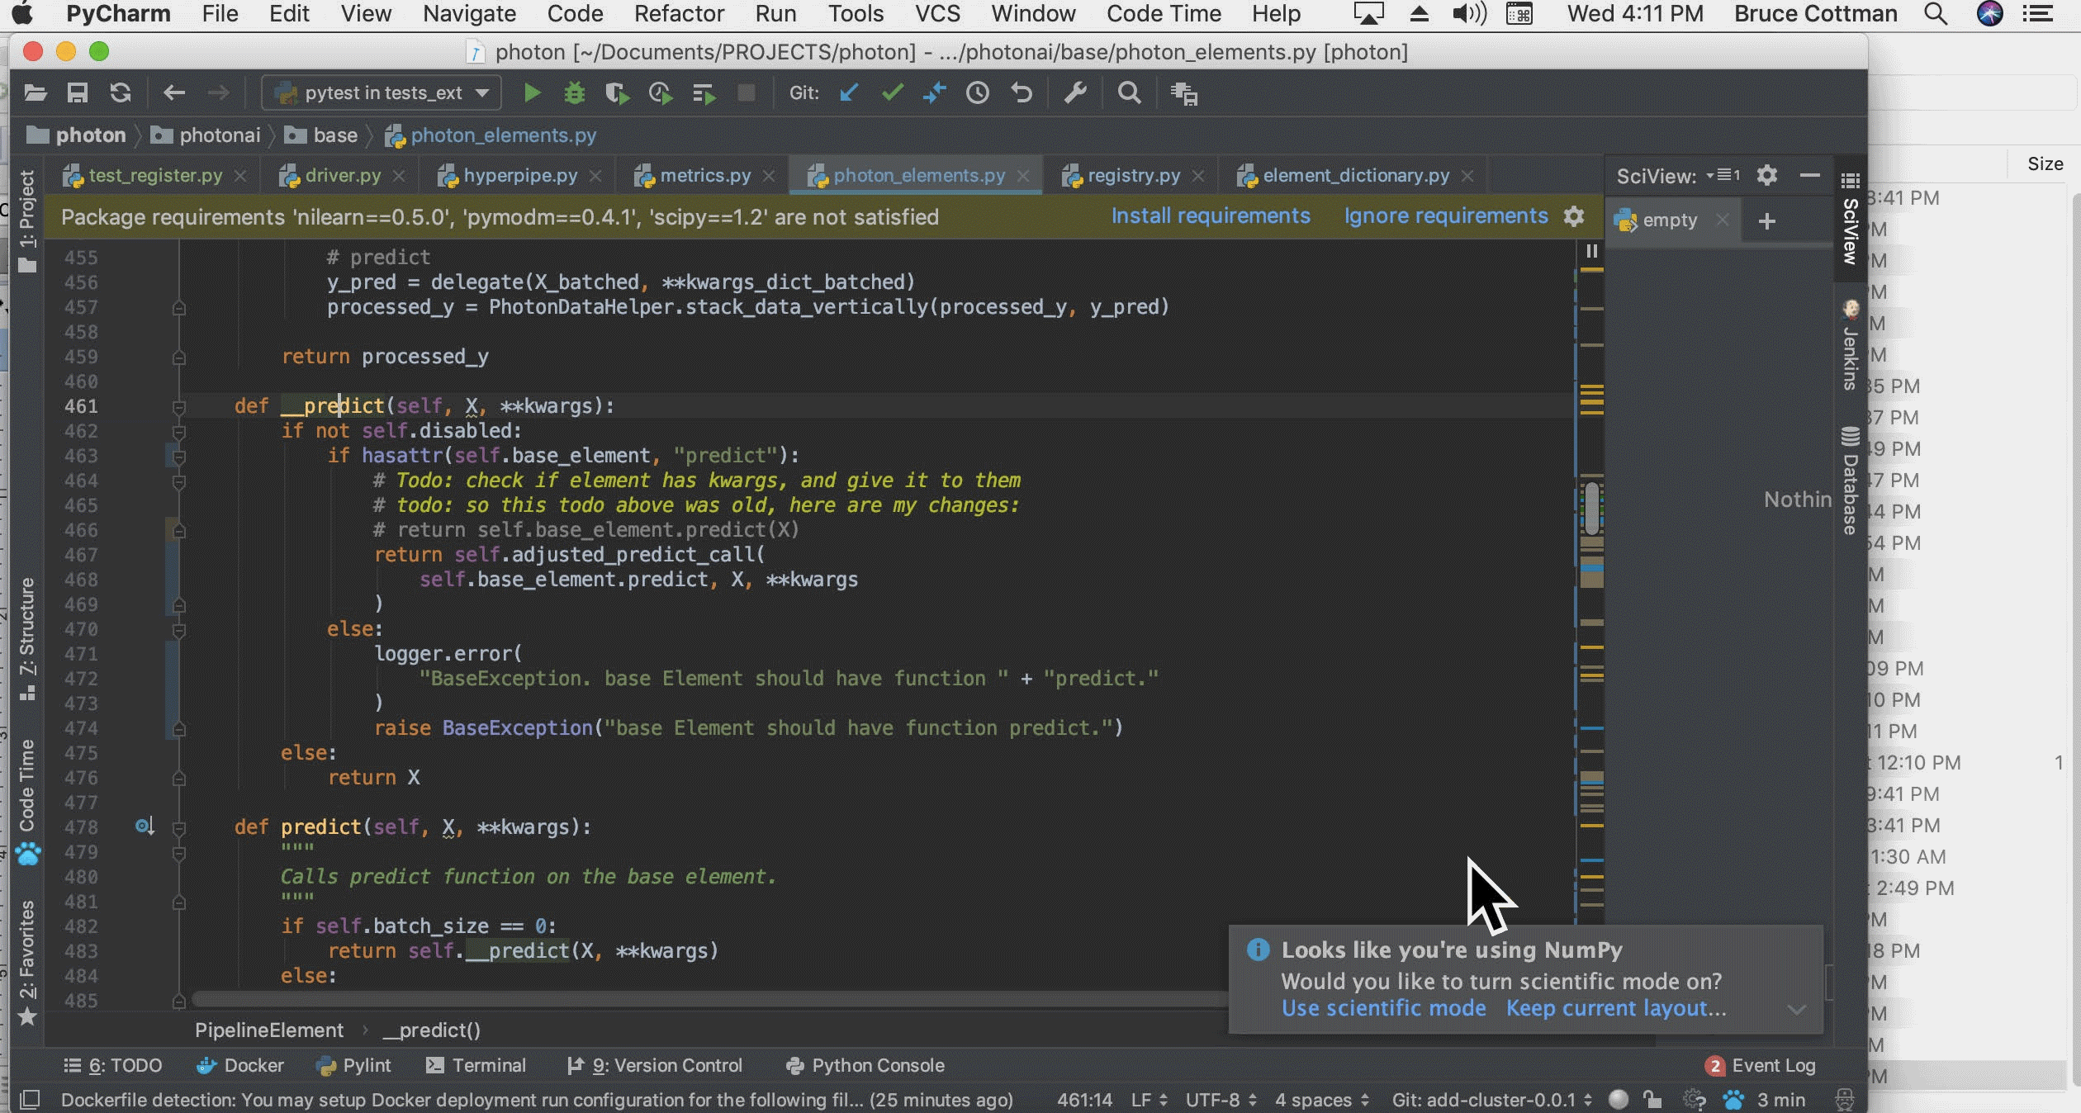Hide the SciView panel with minus icon
This screenshot has width=2081, height=1113.
pyautogui.click(x=1809, y=175)
